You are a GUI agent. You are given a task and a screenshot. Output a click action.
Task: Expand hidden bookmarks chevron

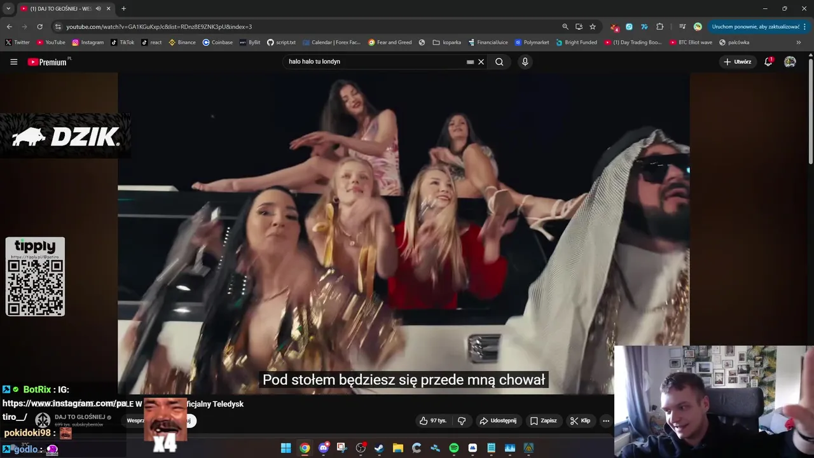pyautogui.click(x=799, y=43)
